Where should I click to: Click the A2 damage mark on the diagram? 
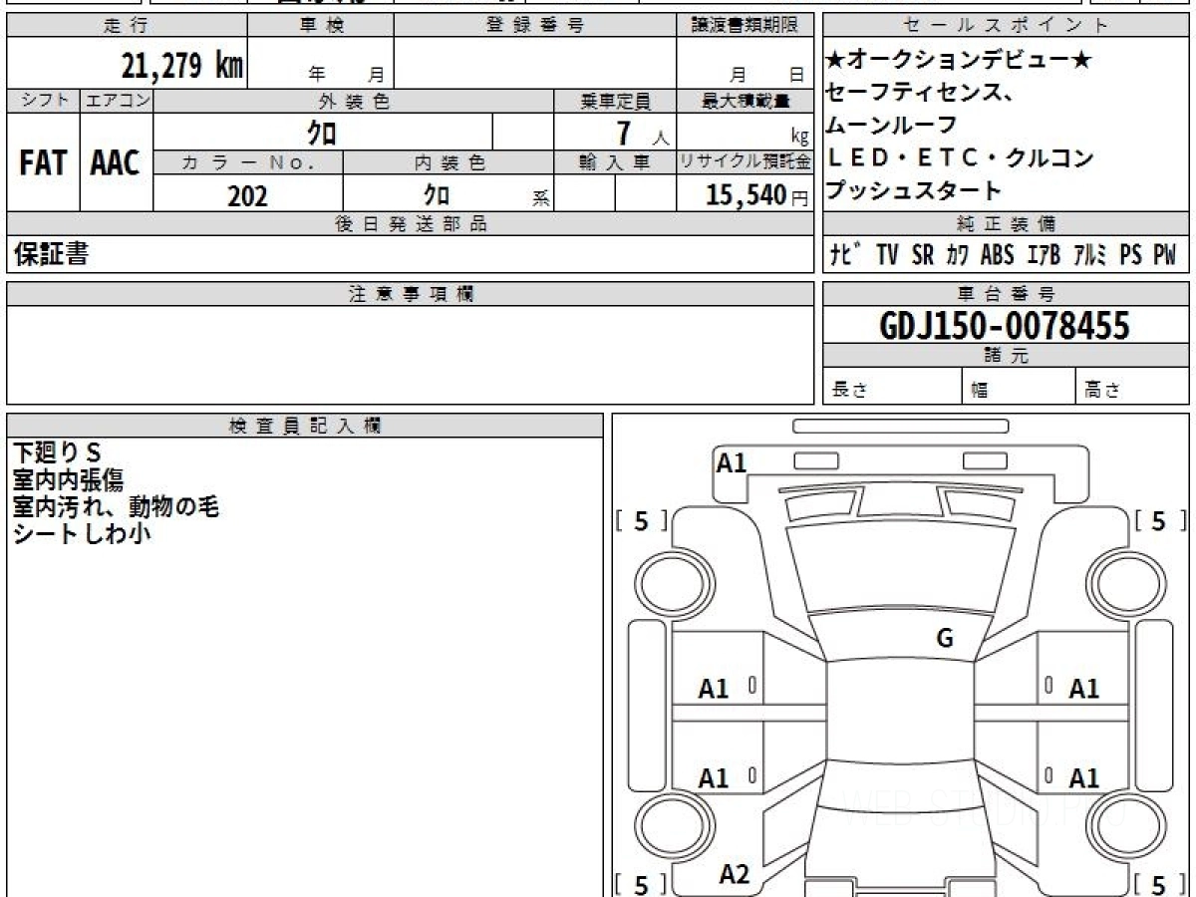coord(735,875)
